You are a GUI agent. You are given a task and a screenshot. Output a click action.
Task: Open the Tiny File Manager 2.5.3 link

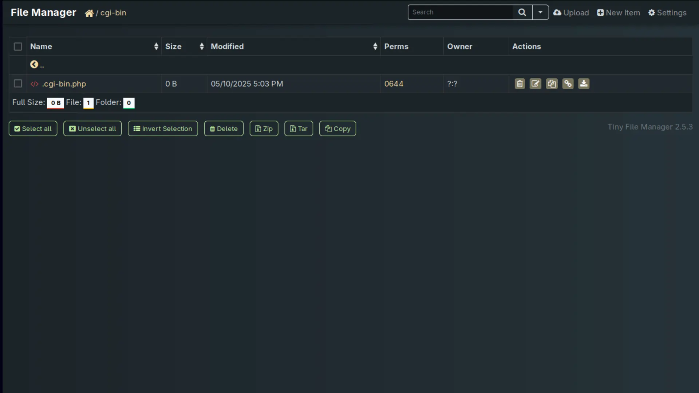650,127
